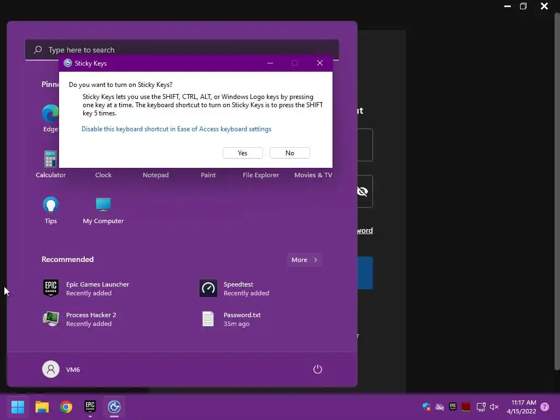Image resolution: width=560 pixels, height=420 pixels.
Task: Open the Clock pinned app label
Action: click(x=103, y=175)
